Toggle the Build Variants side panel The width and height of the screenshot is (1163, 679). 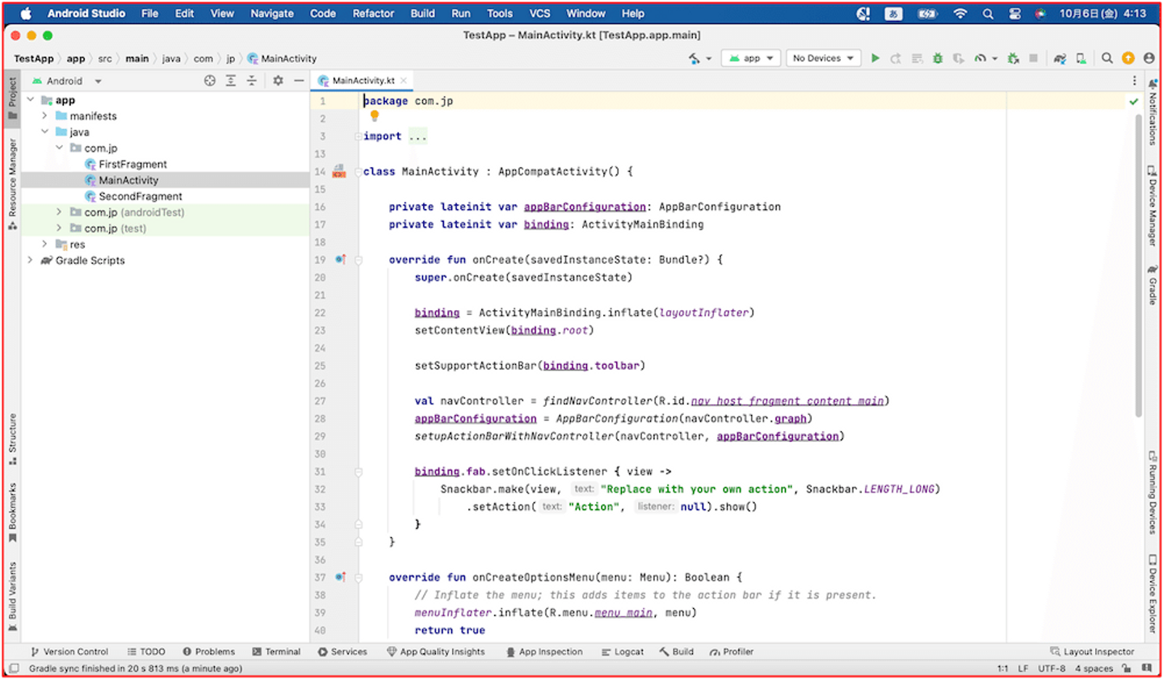coord(12,596)
